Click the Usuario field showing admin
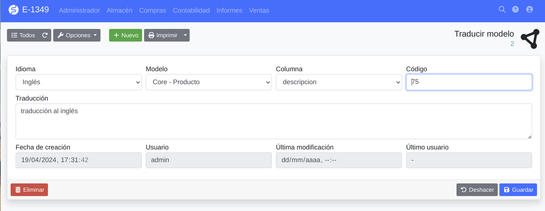The width and height of the screenshot is (545, 211). [x=209, y=160]
